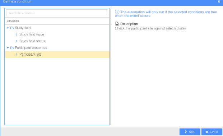Select the Participant properties group

point(31,48)
